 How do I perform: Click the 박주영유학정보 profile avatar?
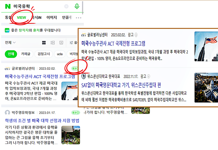coord(7,113)
